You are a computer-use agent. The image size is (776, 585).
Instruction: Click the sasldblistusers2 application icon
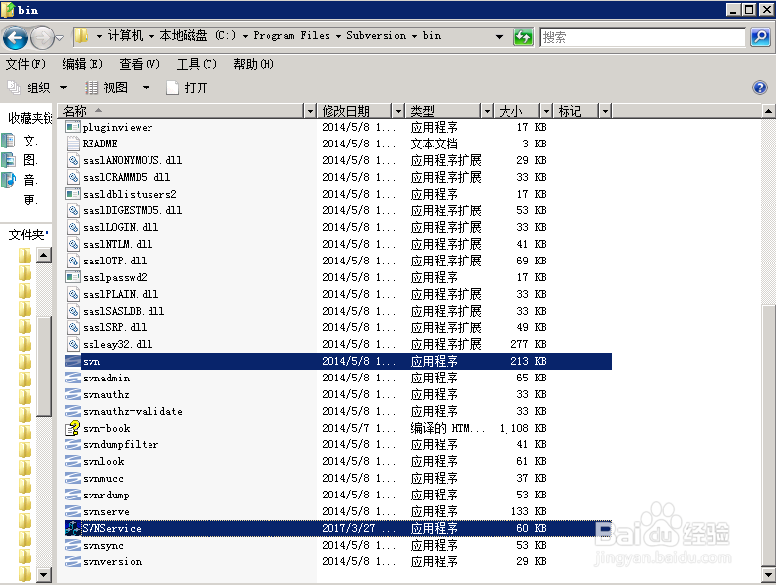pyautogui.click(x=73, y=194)
